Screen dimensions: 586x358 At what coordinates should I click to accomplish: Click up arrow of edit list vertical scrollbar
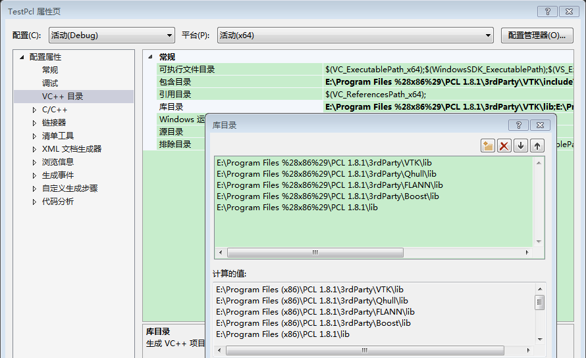pyautogui.click(x=539, y=163)
